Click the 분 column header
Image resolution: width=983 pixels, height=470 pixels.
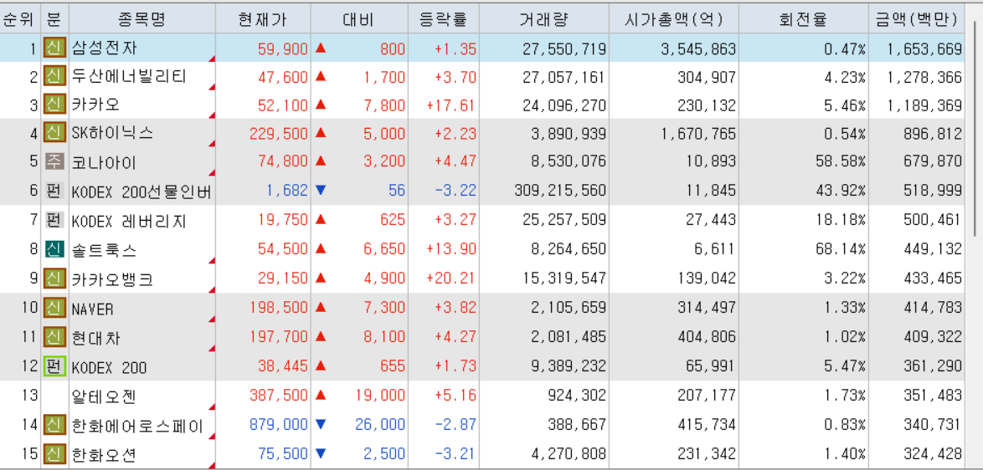click(54, 19)
